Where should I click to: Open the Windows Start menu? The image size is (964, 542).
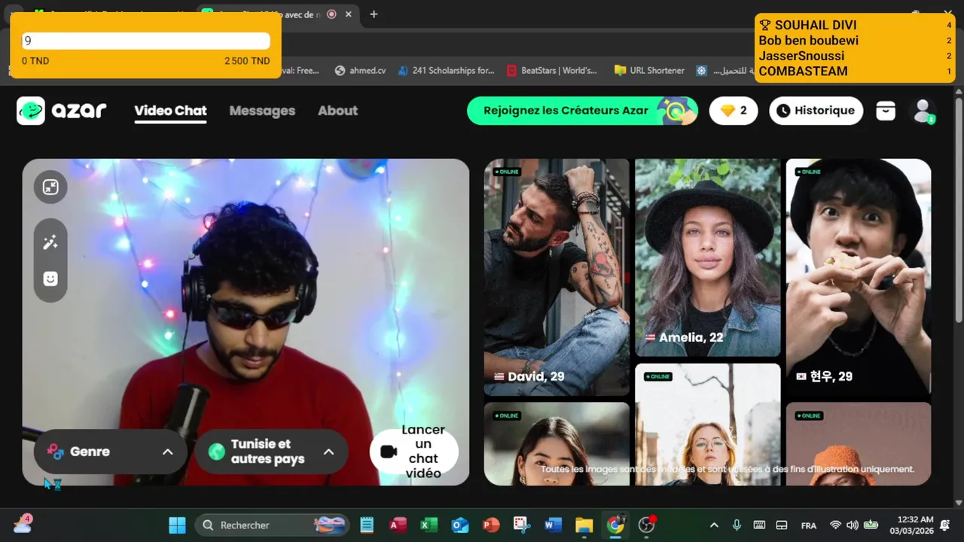point(178,525)
